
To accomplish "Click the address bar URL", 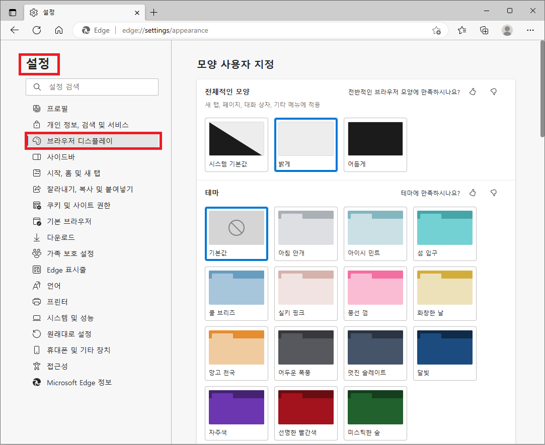I will (x=165, y=31).
